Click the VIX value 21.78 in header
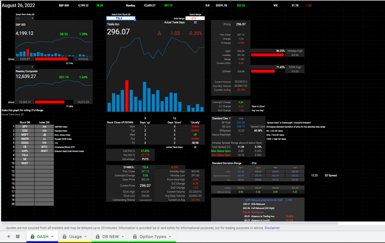385x243 pixels. coord(295,5)
